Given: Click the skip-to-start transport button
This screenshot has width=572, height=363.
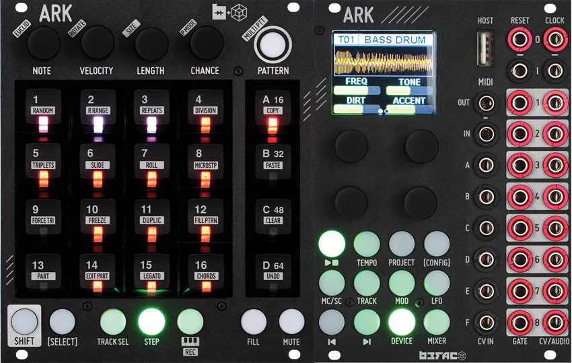Looking at the screenshot, I should [x=332, y=322].
